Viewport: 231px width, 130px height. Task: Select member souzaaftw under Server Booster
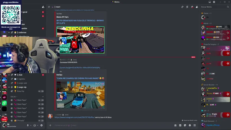[x=215, y=89]
